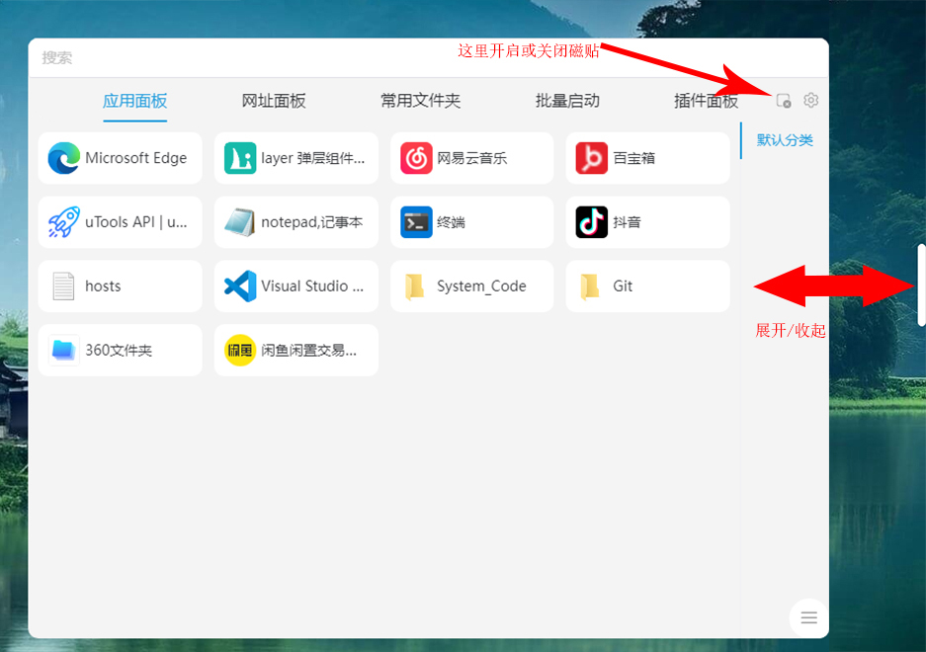Open the Microsoft Edge icon
Image resolution: width=926 pixels, height=652 pixels.
(64, 158)
